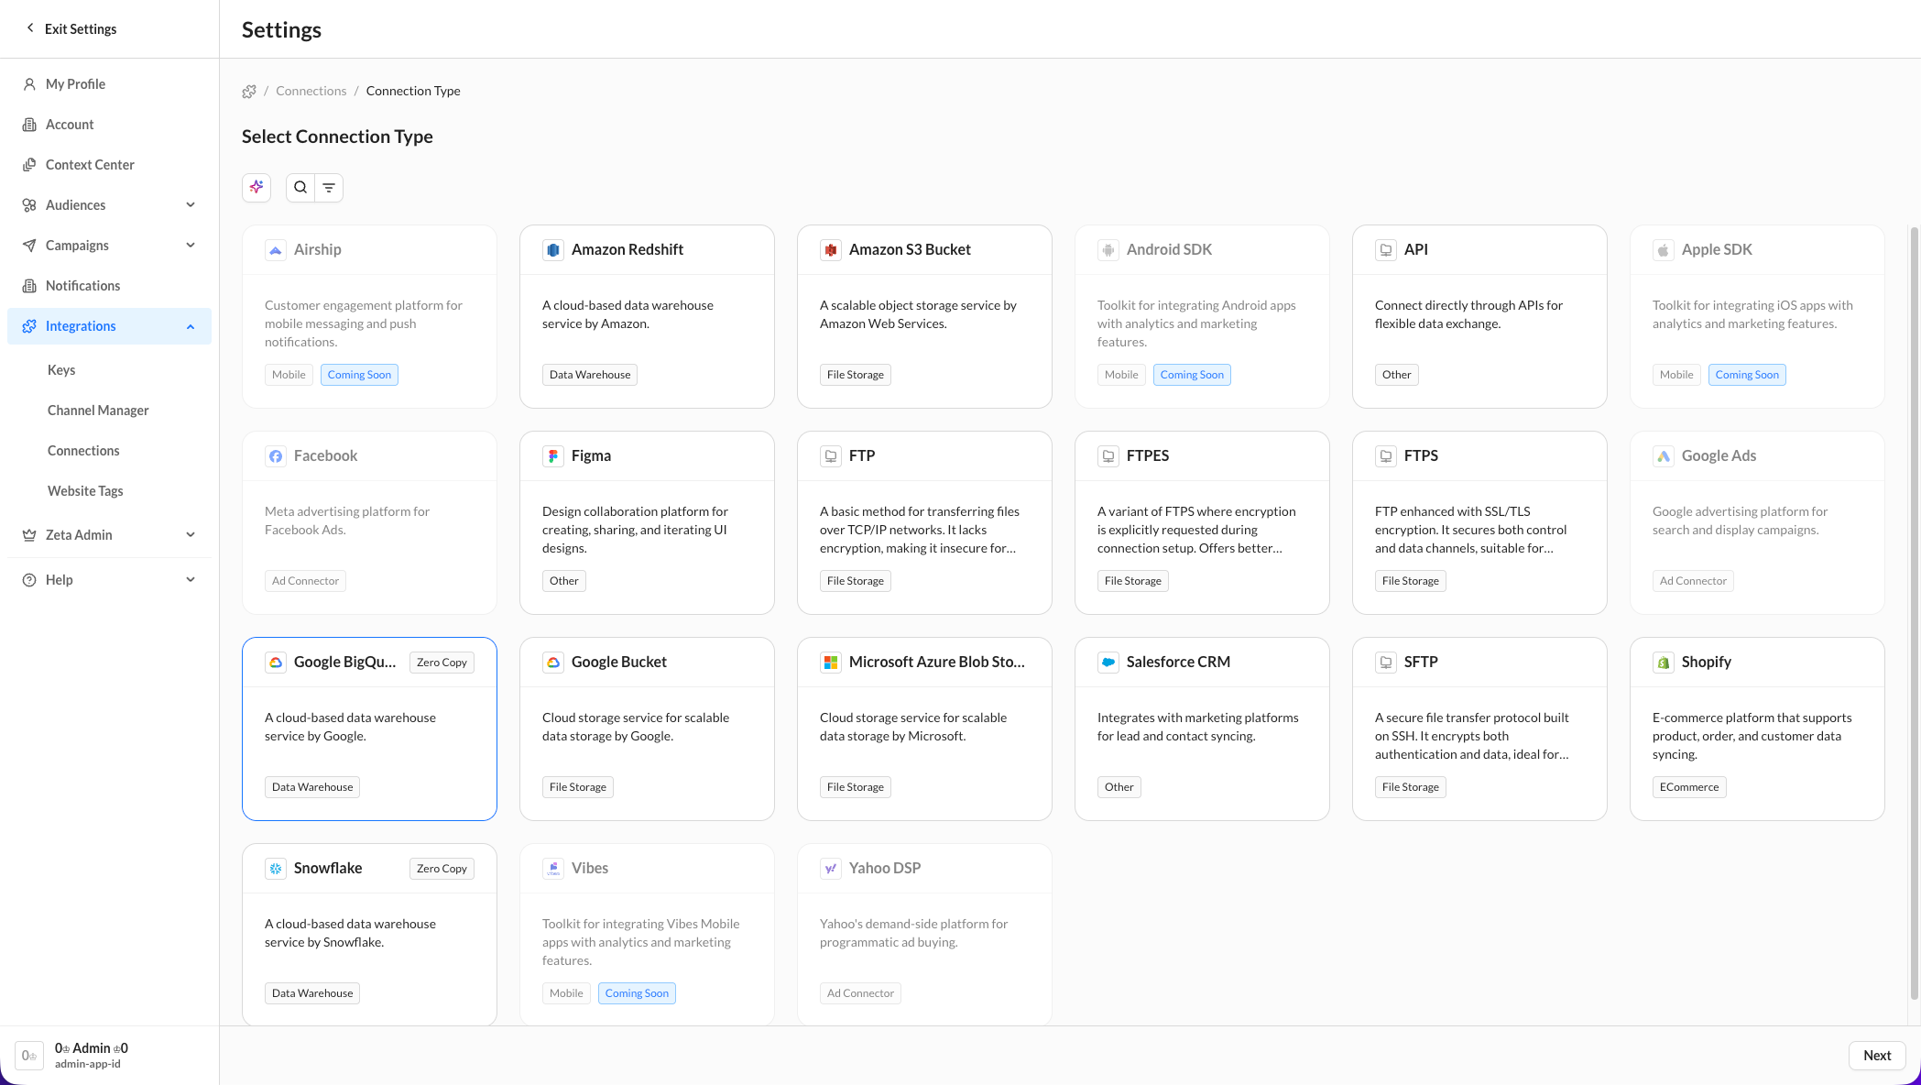Viewport: 1921px width, 1085px height.
Task: Click the Facebook logo icon
Action: point(276,456)
